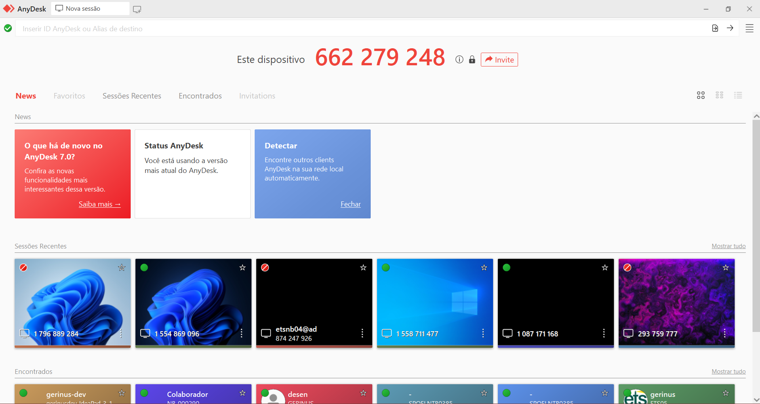Click blocked status icon on 1 796 889 284
Image resolution: width=760 pixels, height=404 pixels.
point(23,267)
